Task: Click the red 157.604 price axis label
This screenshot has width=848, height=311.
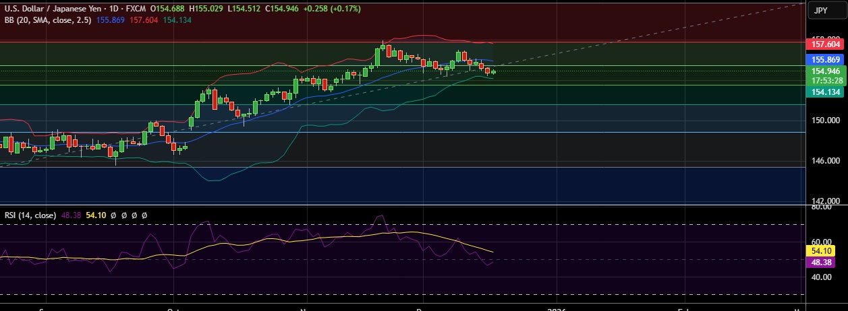Action: coord(826,44)
